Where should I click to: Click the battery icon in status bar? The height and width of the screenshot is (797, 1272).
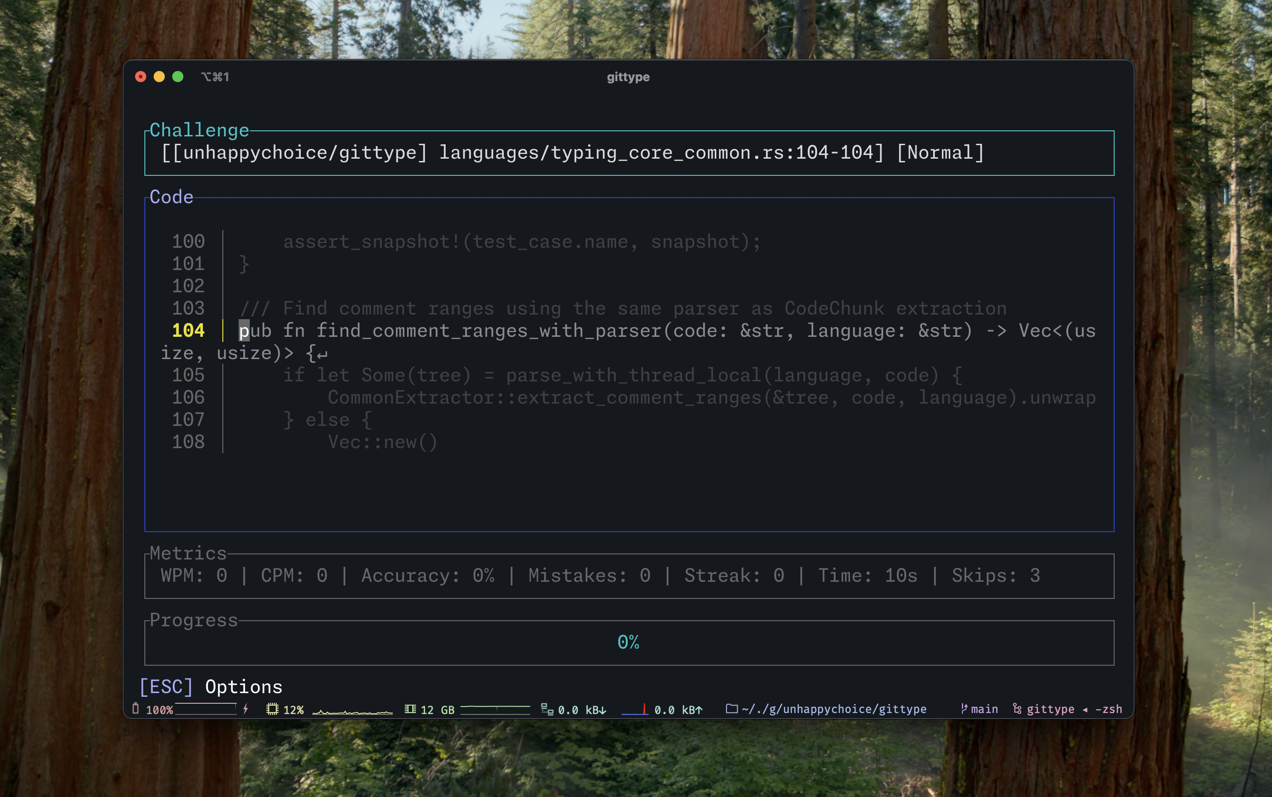tap(136, 708)
